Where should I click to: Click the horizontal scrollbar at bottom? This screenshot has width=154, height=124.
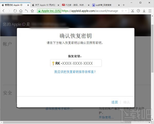67,122
